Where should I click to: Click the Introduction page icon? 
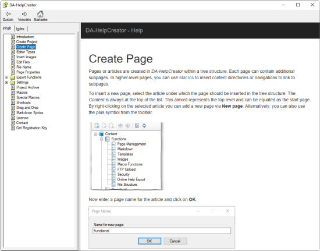click(13, 37)
